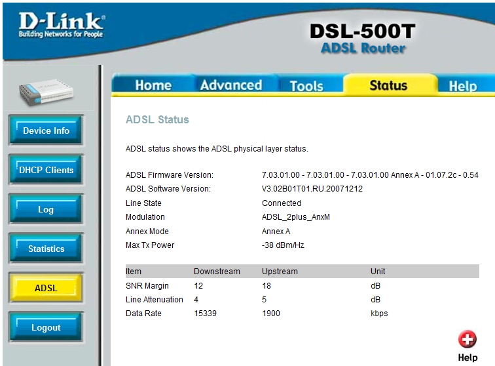Open the Log page
Viewport: 495px width, 366px height.
tap(46, 209)
